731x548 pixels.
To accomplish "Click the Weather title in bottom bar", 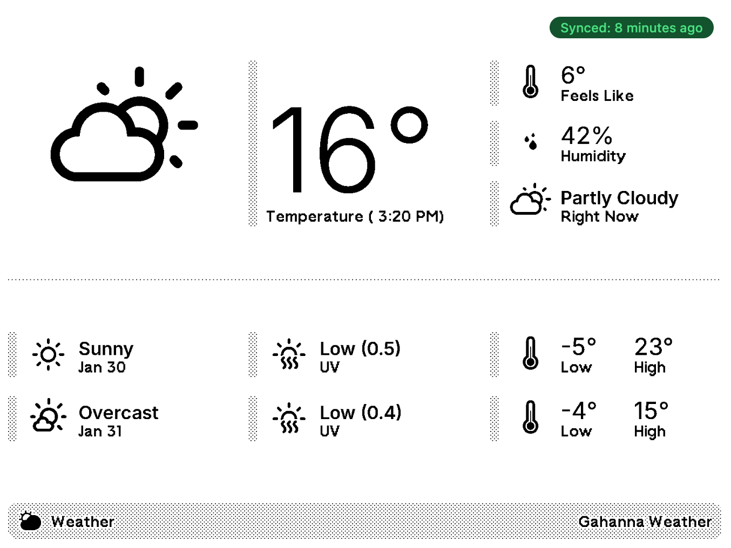I will (83, 522).
